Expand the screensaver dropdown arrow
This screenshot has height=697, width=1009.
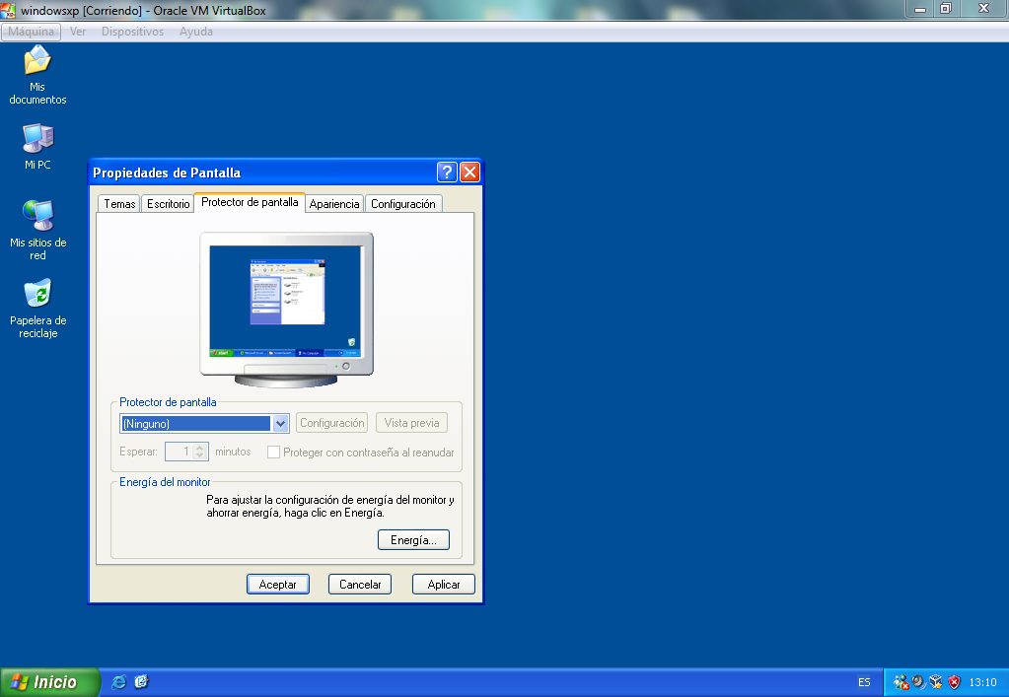(x=280, y=424)
